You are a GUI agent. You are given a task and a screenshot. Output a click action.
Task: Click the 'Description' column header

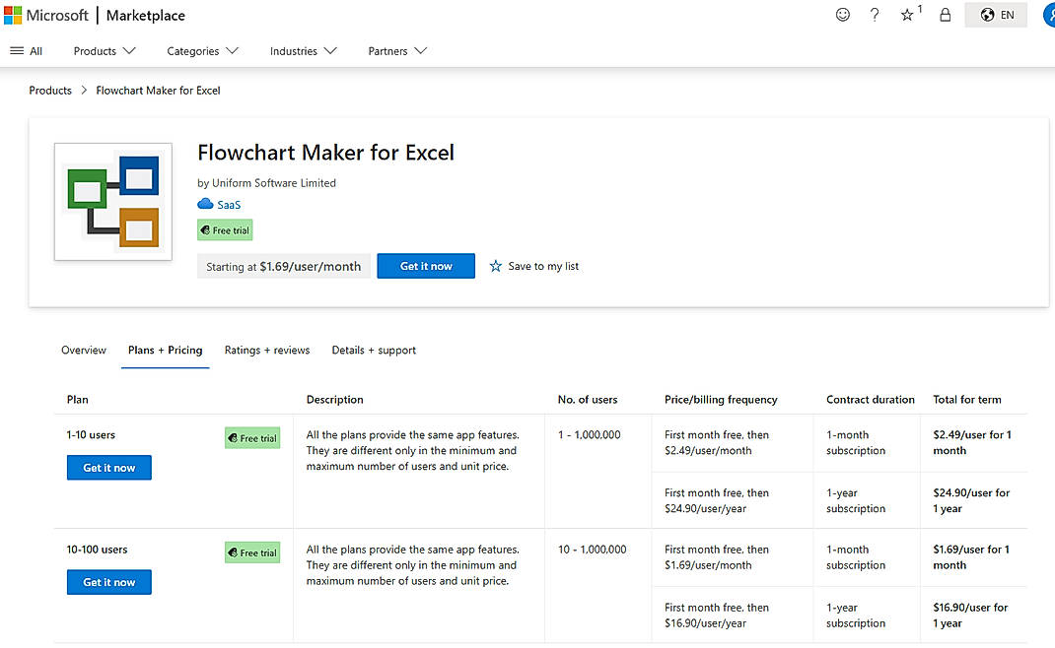334,399
